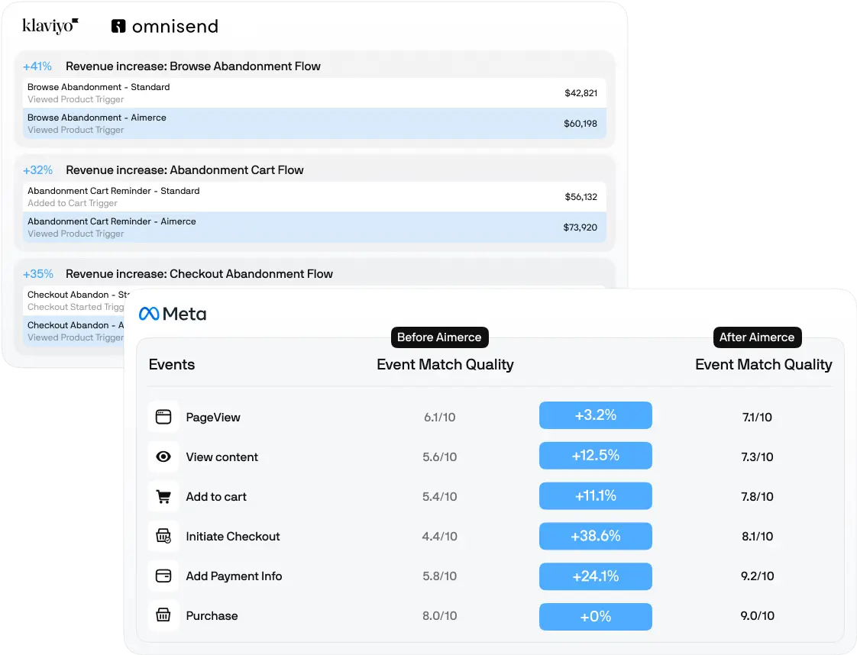Click the $60,198 revenue value
The width and height of the screenshot is (857, 655).
coord(580,124)
